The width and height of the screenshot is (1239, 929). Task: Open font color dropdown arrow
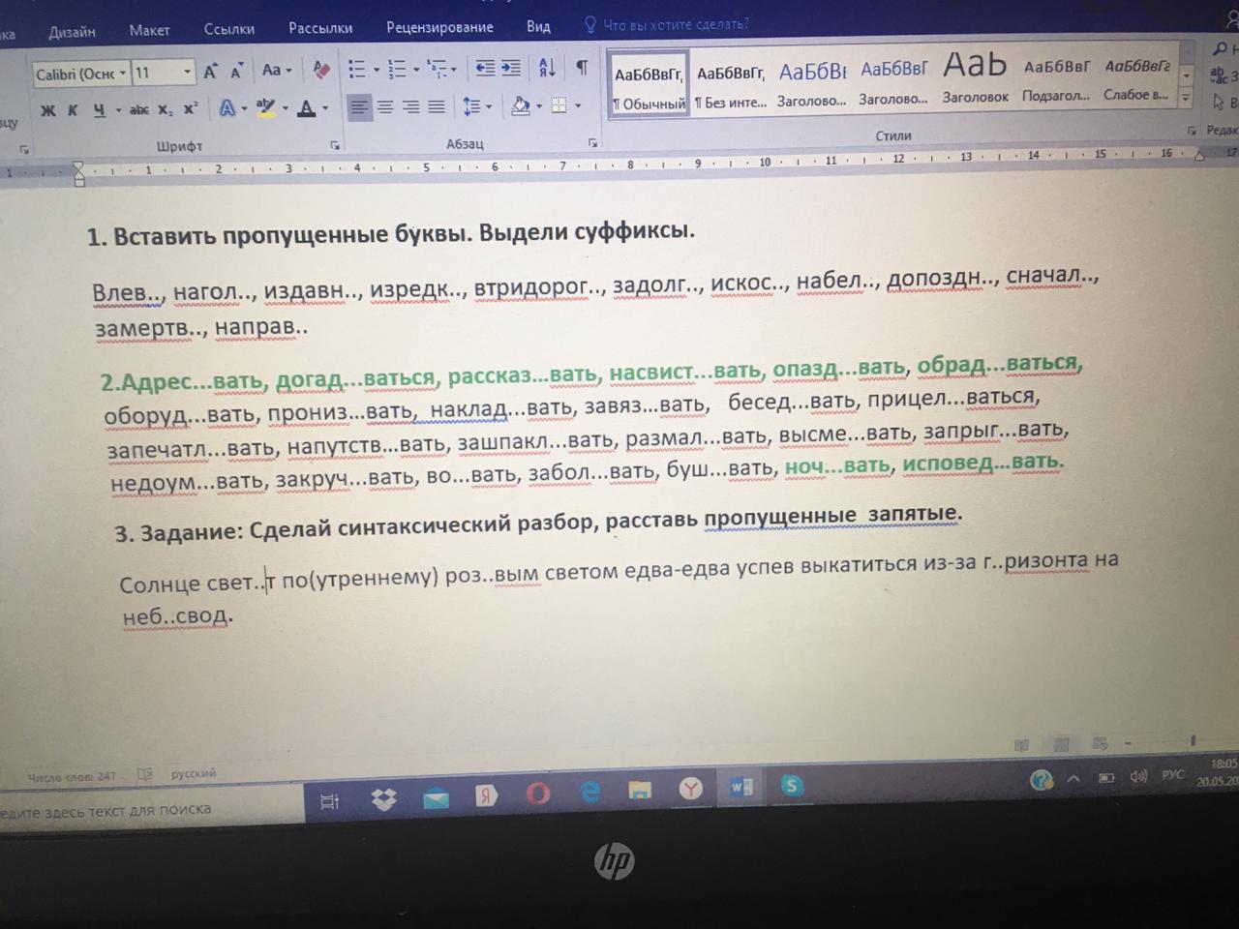pyautogui.click(x=325, y=108)
